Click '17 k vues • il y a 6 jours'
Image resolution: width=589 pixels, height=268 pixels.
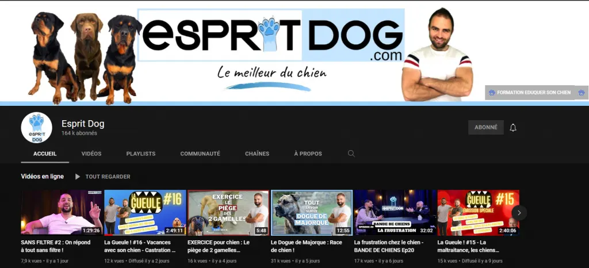pyautogui.click(x=378, y=261)
